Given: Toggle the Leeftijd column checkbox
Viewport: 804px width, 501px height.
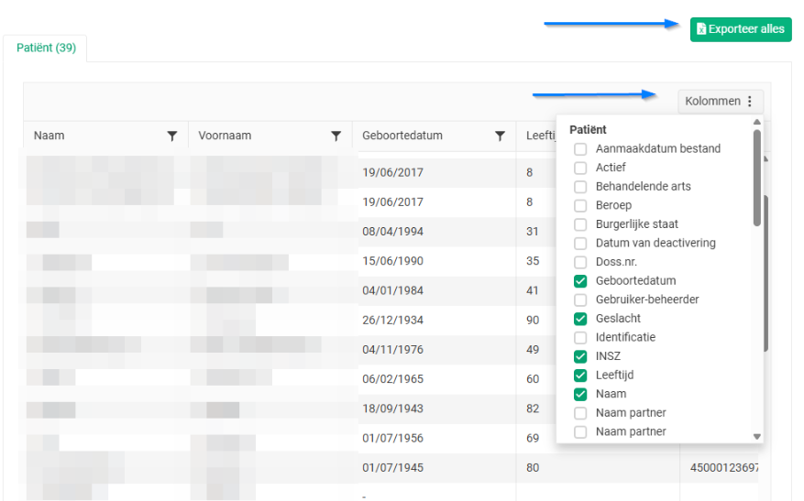Looking at the screenshot, I should (x=580, y=376).
